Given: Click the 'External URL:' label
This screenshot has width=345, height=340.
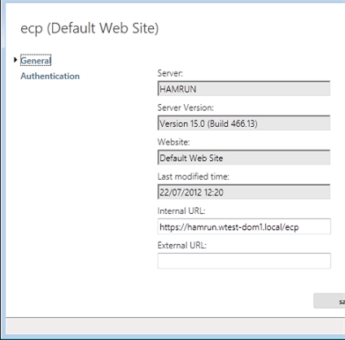Looking at the screenshot, I should [x=182, y=245].
